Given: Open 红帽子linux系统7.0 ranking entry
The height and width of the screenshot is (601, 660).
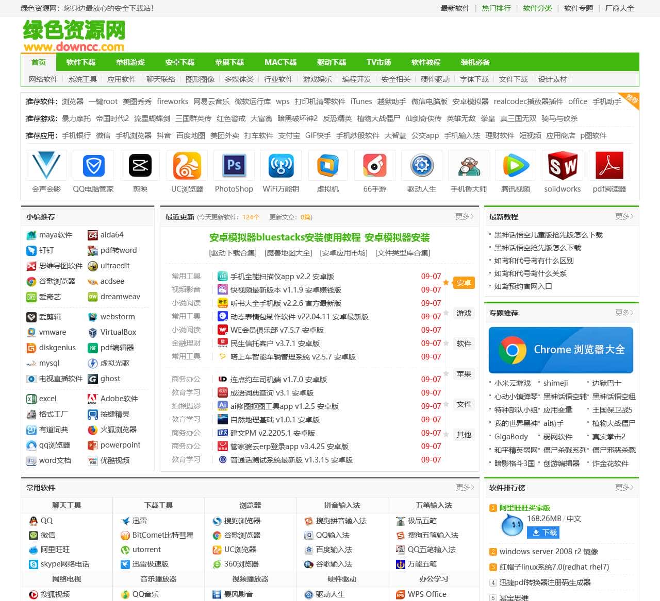Looking at the screenshot, I should click(554, 567).
